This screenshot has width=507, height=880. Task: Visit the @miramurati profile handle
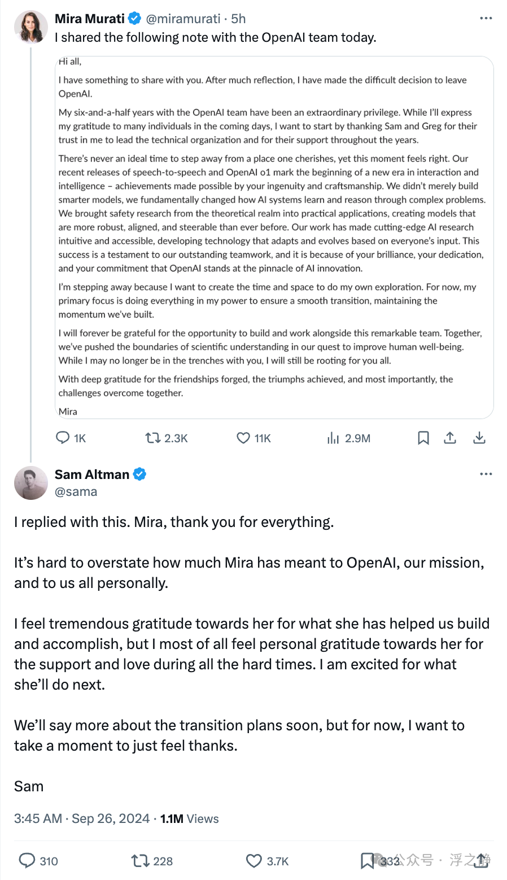tap(183, 19)
